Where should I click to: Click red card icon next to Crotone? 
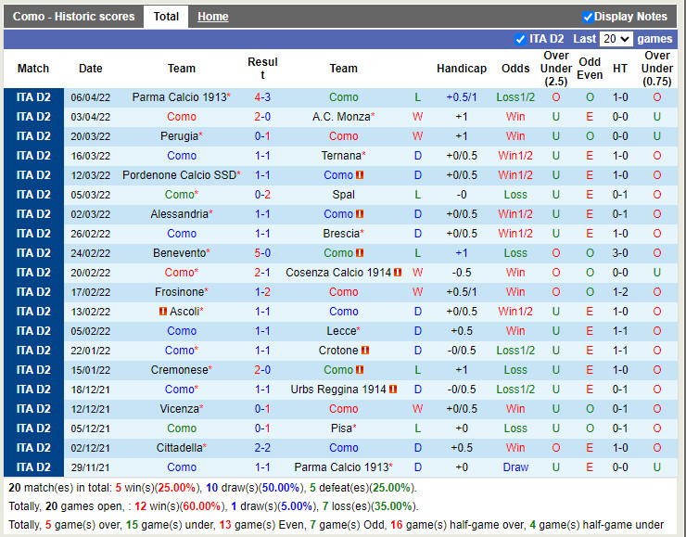365,351
